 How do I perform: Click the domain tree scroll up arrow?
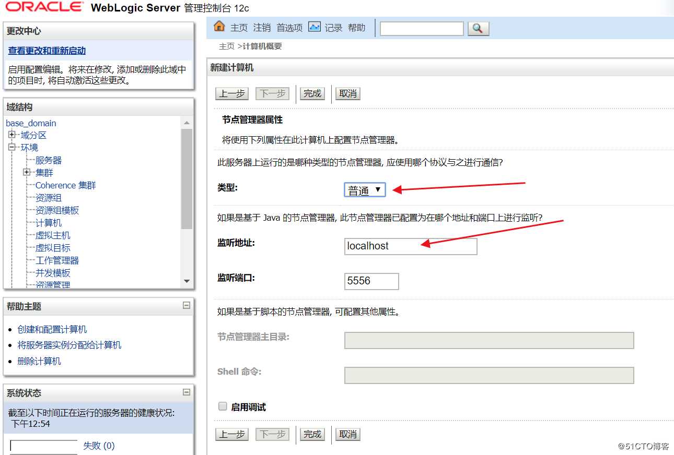tap(187, 123)
